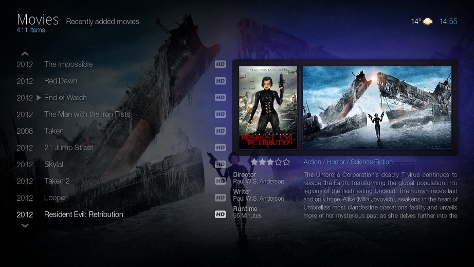Click the Action / Horror / Science Fiction genre text
The image size is (474, 267).
pyautogui.click(x=348, y=162)
